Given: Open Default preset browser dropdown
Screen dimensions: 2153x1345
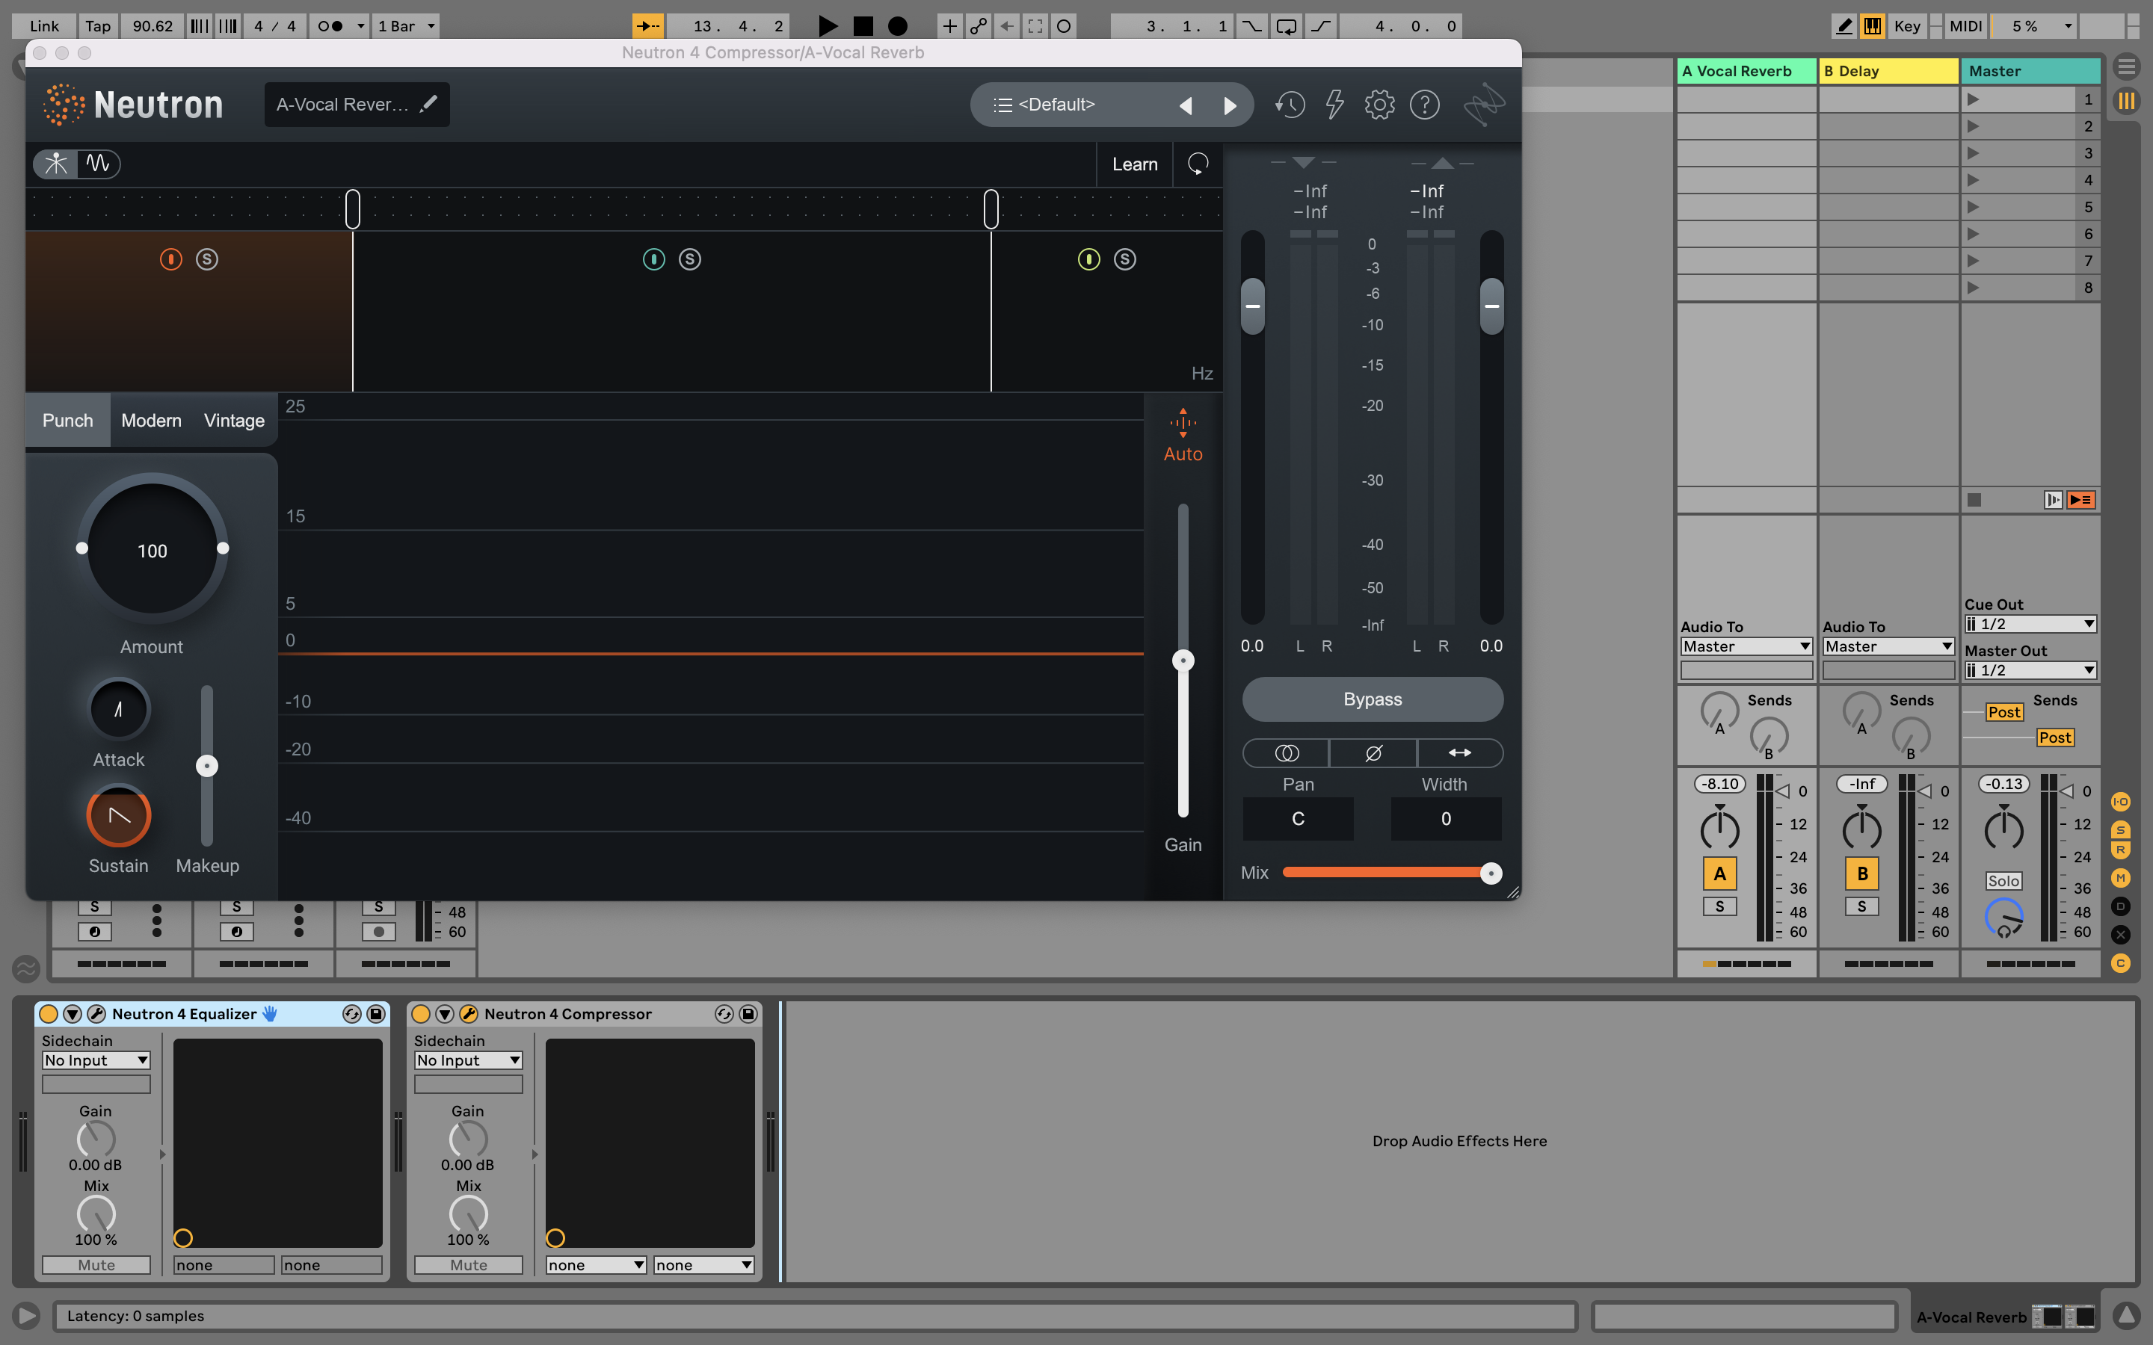Looking at the screenshot, I should pos(1055,105).
